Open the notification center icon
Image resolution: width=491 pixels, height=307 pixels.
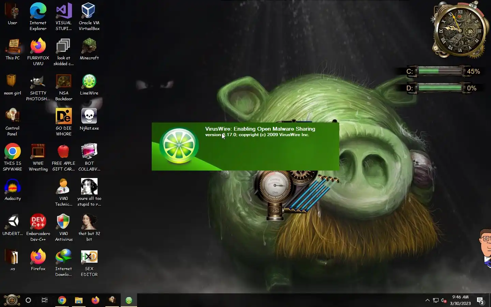481,301
